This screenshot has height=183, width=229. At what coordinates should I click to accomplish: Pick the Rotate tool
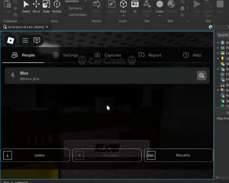57,7
